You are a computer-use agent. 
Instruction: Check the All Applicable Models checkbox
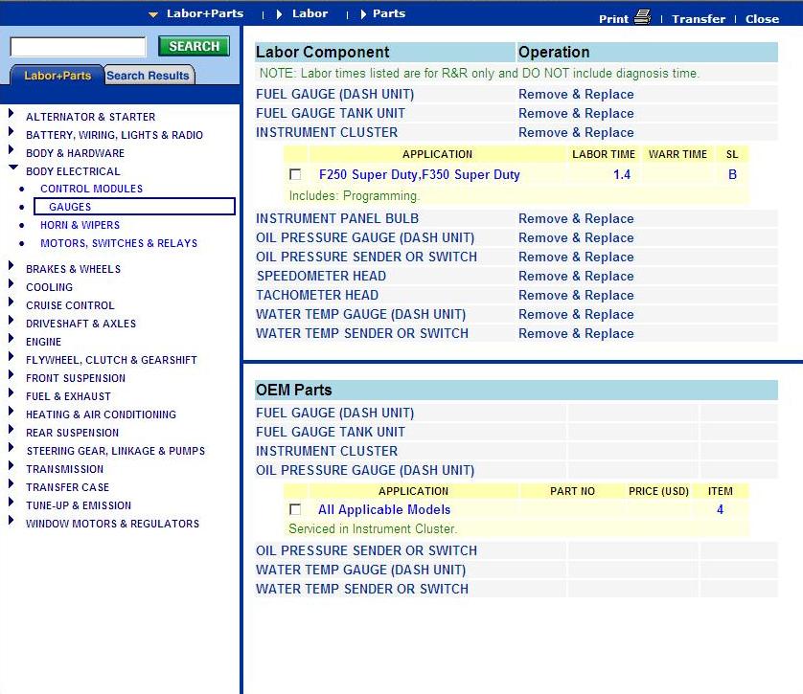click(295, 510)
